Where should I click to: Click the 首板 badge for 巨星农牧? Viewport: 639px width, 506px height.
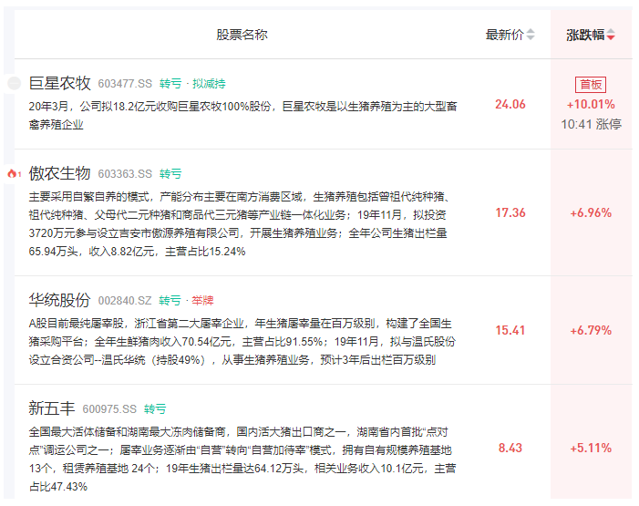click(x=591, y=85)
